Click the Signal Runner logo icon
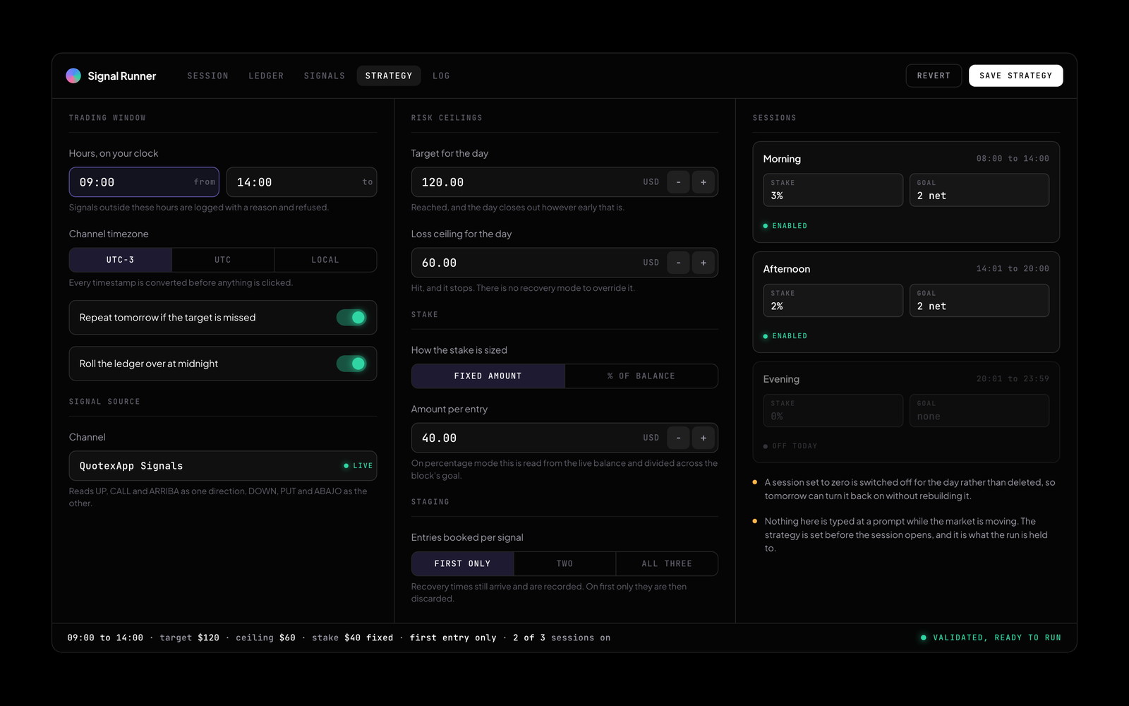This screenshot has width=1129, height=706. tap(73, 76)
